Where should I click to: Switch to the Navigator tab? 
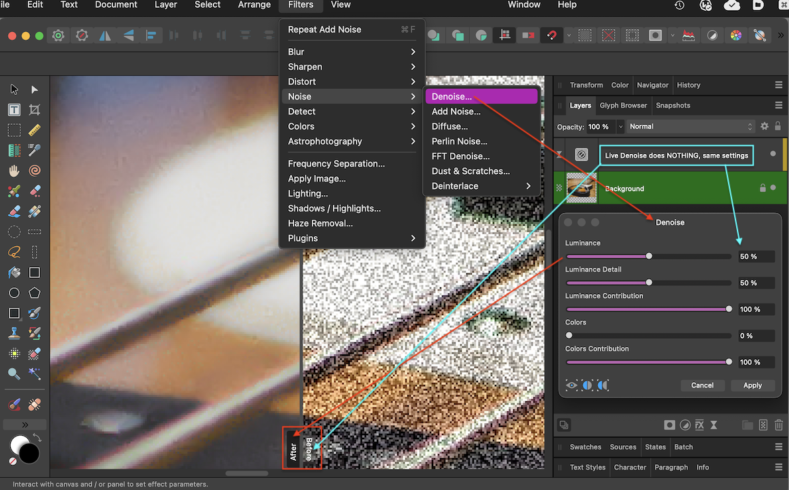[652, 85]
